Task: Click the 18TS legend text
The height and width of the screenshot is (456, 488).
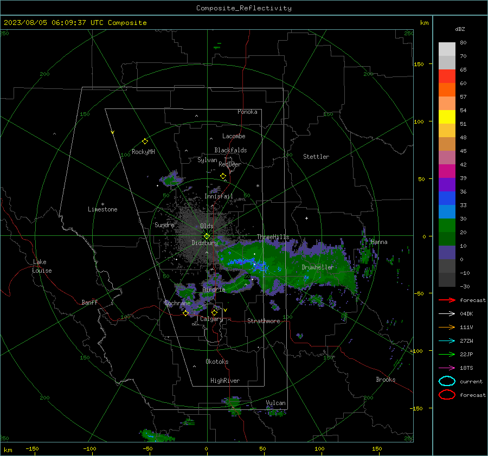Action: (466, 368)
